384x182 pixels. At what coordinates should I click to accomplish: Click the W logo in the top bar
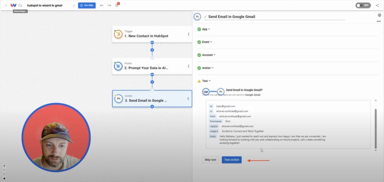click(13, 5)
